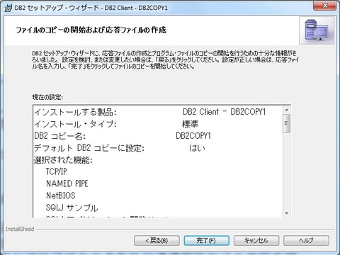The height and width of the screenshot is (255, 340).
Task: Cancel setup with the キャンセル button
Action: click(x=256, y=240)
